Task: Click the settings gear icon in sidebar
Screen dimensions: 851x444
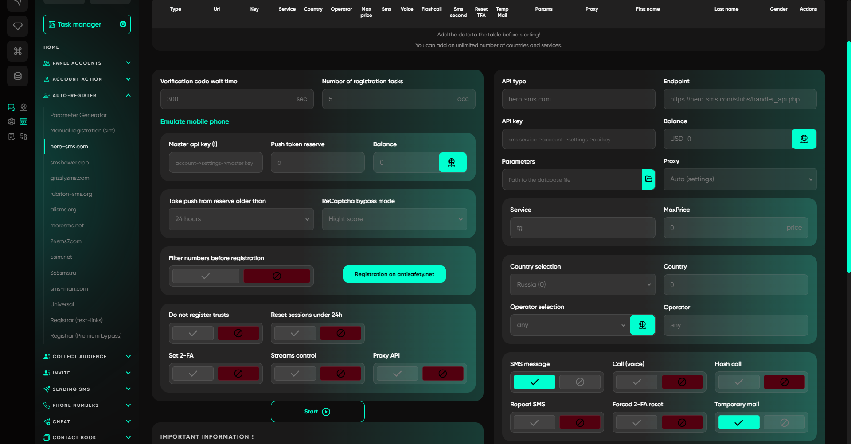Action: (12, 121)
